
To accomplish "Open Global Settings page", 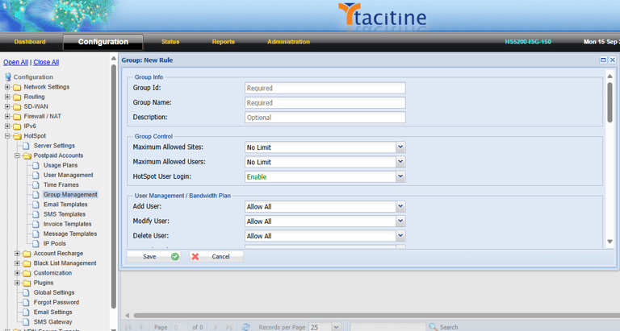I will [x=54, y=292].
